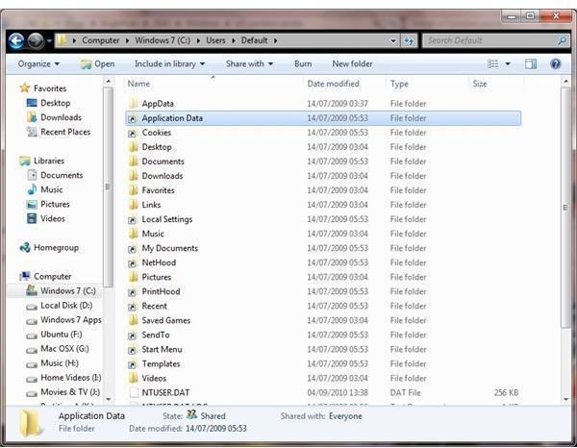Sort by Name column header
577x448 pixels.
138,84
